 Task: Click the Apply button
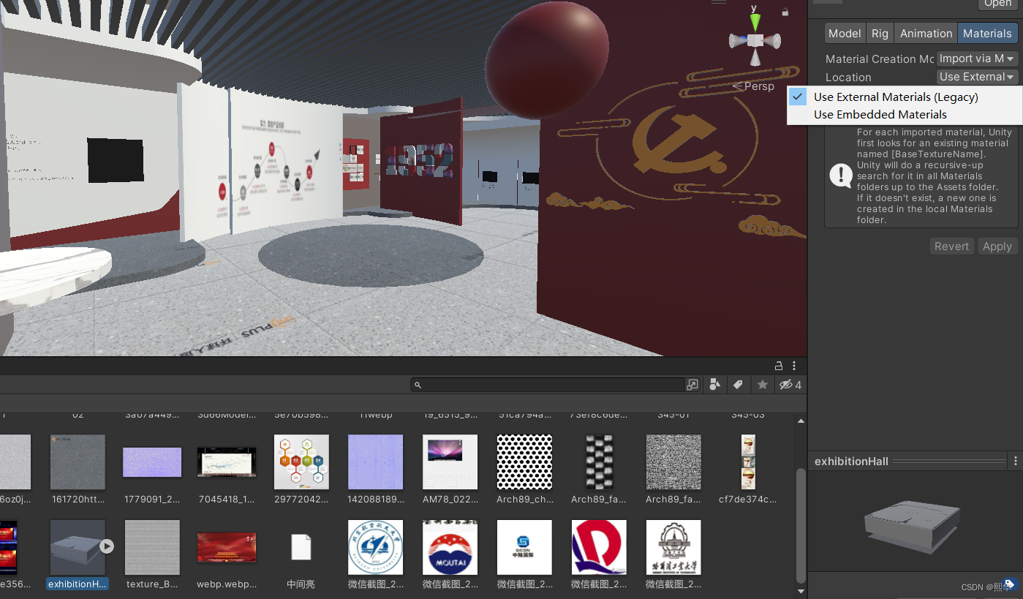(x=997, y=246)
